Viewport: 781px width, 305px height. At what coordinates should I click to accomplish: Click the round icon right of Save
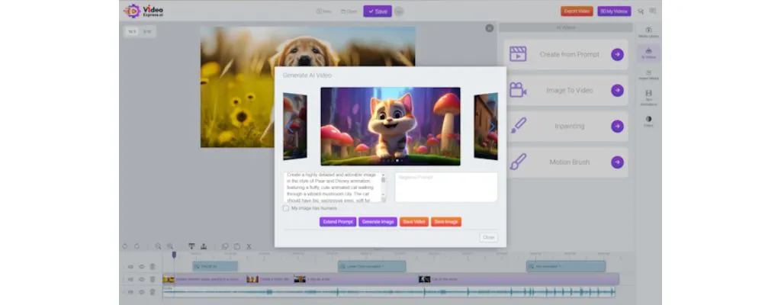pos(399,11)
